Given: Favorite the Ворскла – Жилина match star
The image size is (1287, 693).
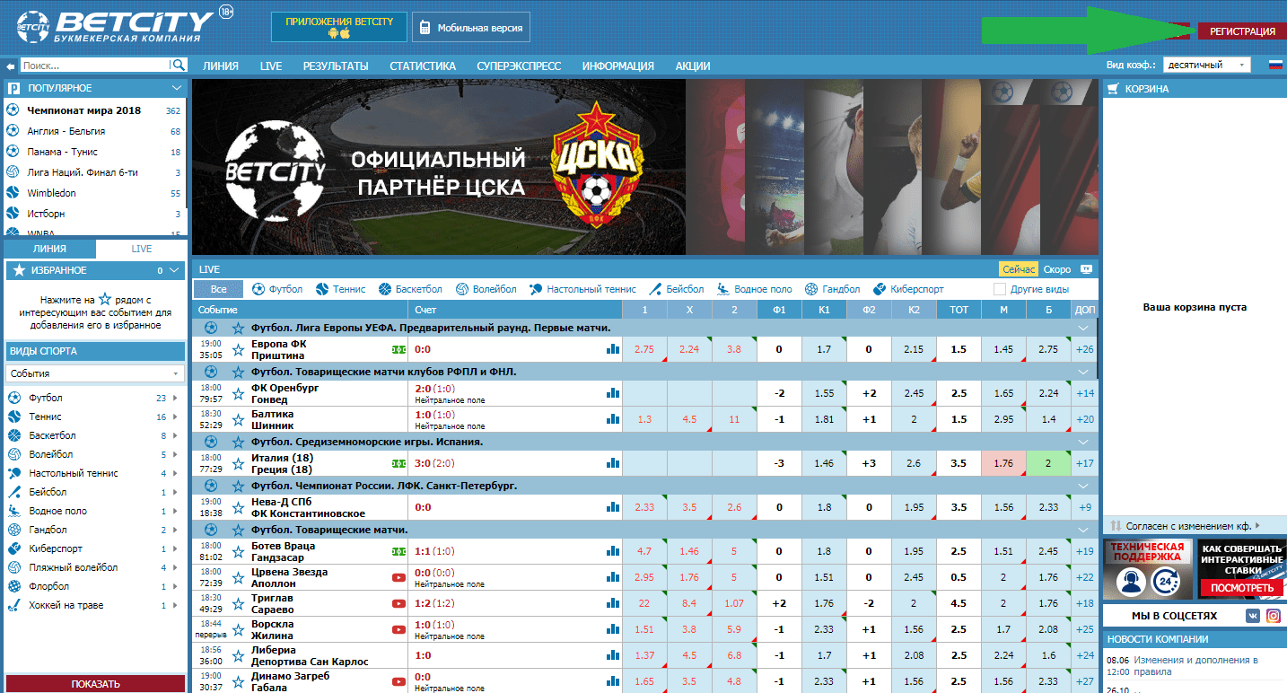Looking at the screenshot, I should [239, 629].
